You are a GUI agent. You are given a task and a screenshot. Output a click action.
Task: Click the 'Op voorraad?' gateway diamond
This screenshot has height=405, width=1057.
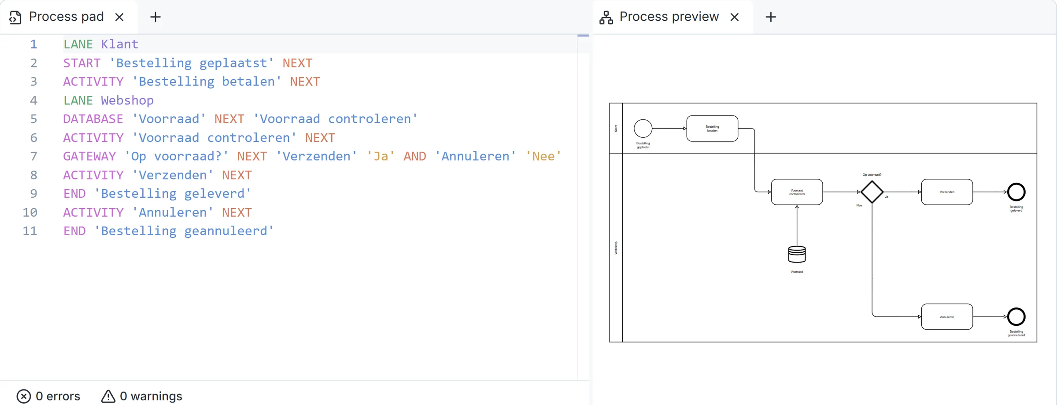[872, 192]
